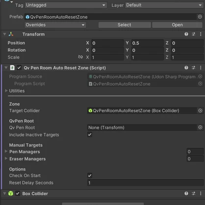
Task: Expand the Pen Managers array
Action: click(6, 151)
